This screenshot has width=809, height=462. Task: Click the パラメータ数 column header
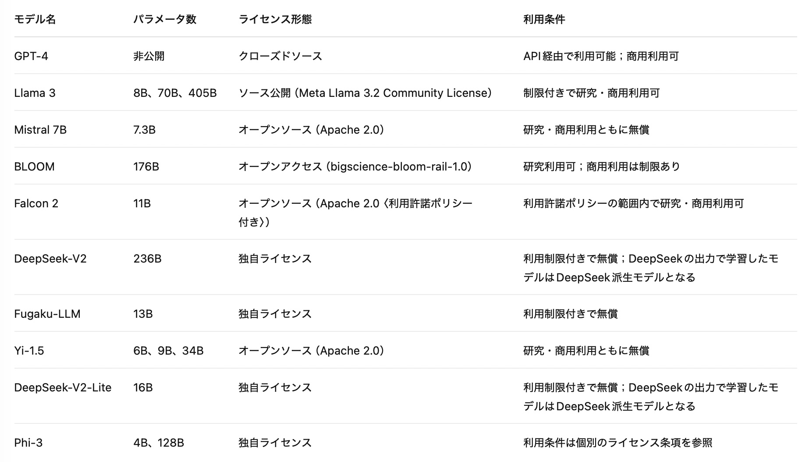point(165,19)
